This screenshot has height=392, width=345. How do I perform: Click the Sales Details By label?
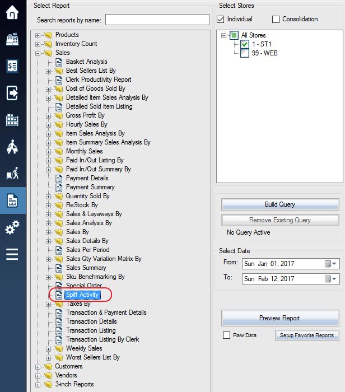(x=87, y=241)
